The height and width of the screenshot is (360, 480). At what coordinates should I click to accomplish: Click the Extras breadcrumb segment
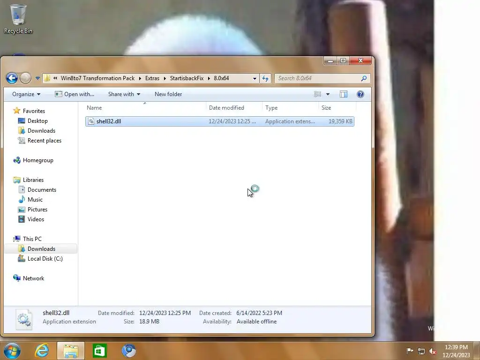152,78
